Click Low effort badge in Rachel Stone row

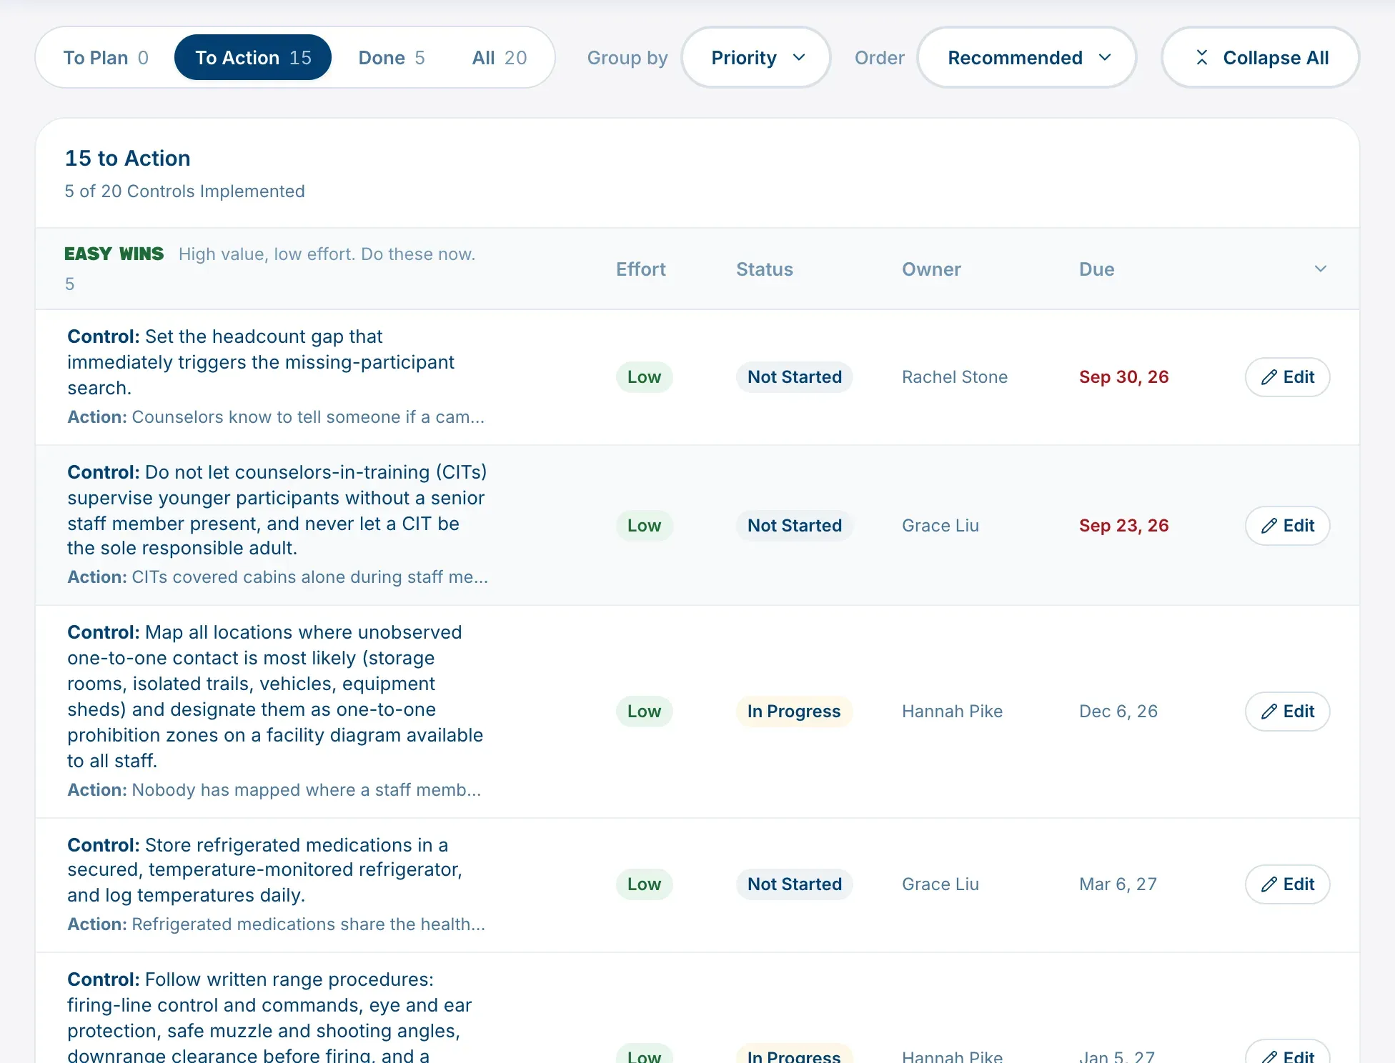pyautogui.click(x=644, y=377)
